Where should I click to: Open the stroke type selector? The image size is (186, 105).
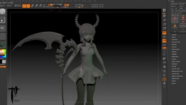coord(3,20)
